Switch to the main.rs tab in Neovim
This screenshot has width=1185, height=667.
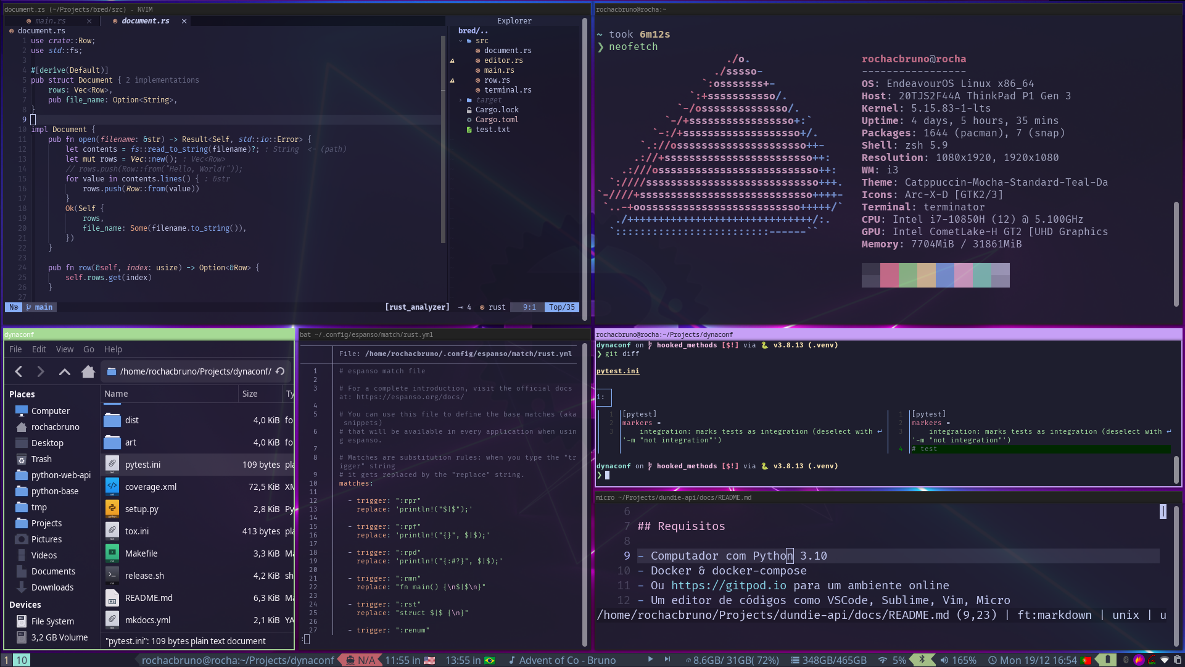[x=51, y=21]
